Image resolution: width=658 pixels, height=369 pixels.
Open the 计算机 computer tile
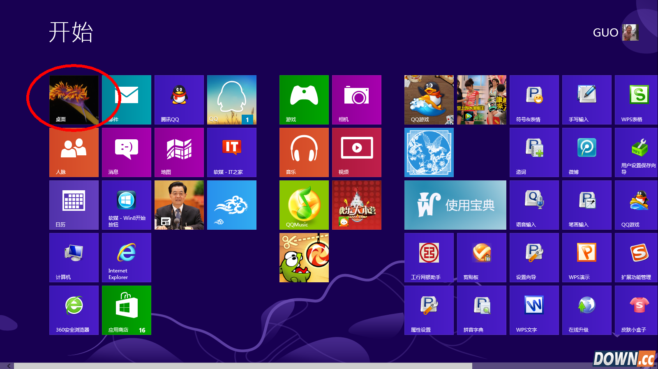[74, 258]
